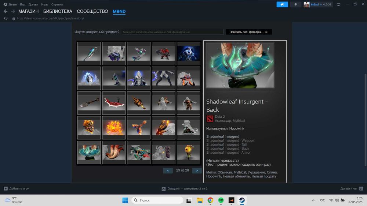
Task: Select the golden spiked mace item
Action: point(139,103)
